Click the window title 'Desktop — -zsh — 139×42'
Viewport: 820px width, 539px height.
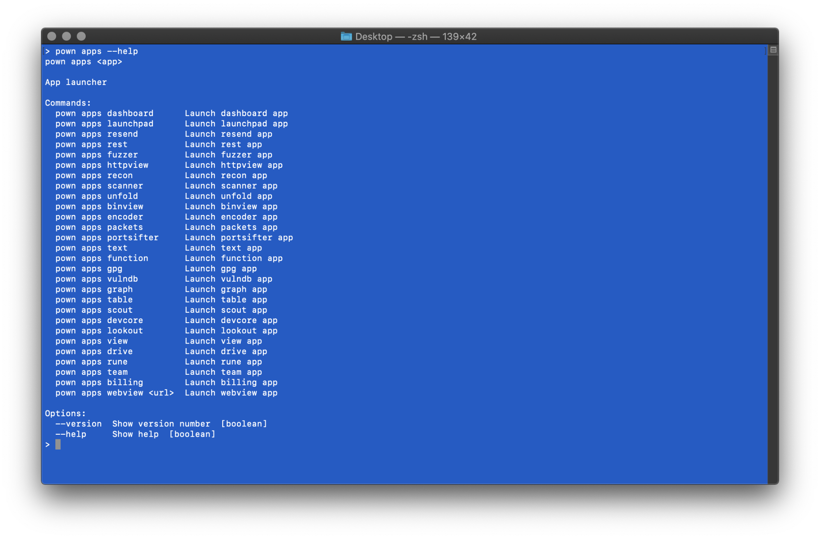click(x=416, y=37)
